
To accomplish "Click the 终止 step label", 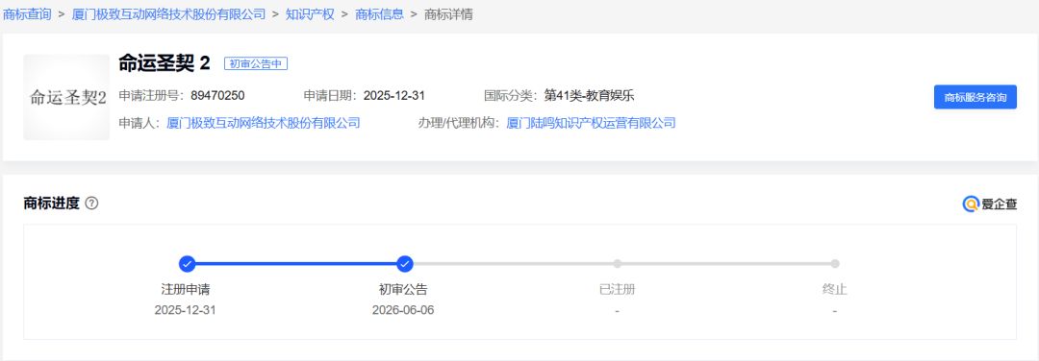I will click(835, 290).
